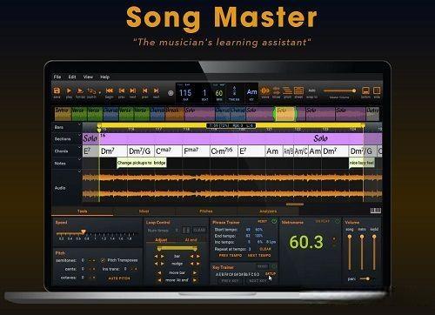
Task: Click PREV TEMPO button
Action: point(231,256)
